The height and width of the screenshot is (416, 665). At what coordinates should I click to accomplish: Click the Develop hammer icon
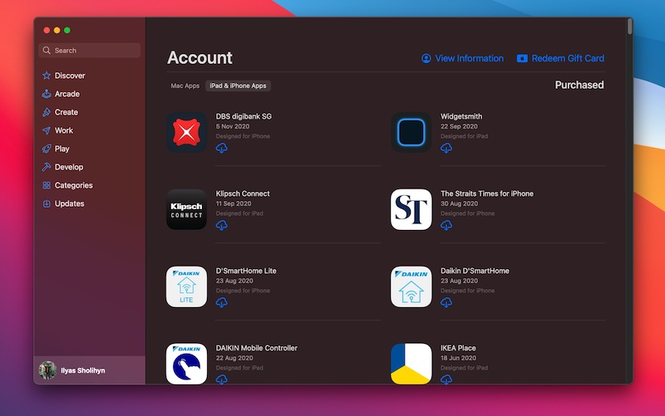coord(47,167)
